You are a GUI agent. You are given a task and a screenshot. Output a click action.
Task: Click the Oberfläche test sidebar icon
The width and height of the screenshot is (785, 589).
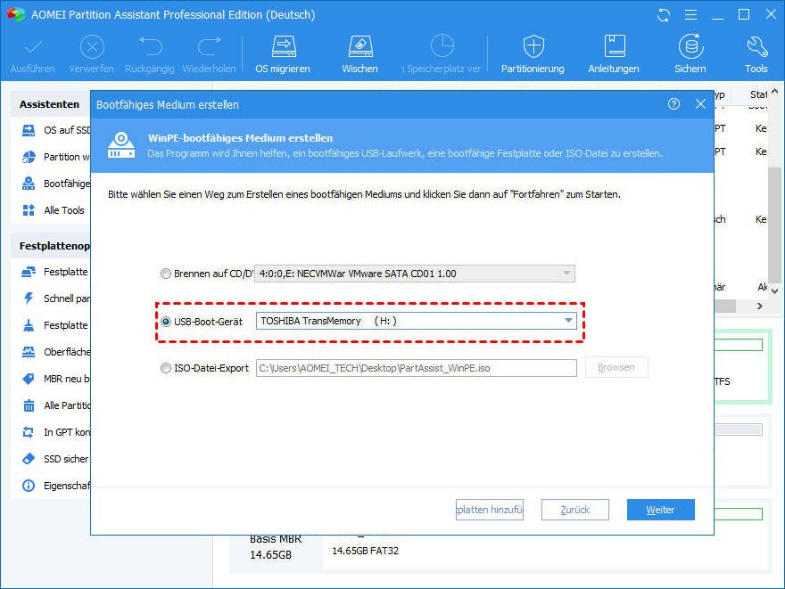[29, 352]
